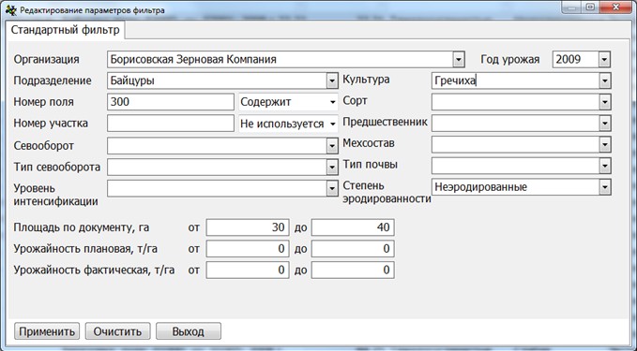Click the application icon in the title bar
Viewport: 637px width, 351px height.
coord(10,10)
